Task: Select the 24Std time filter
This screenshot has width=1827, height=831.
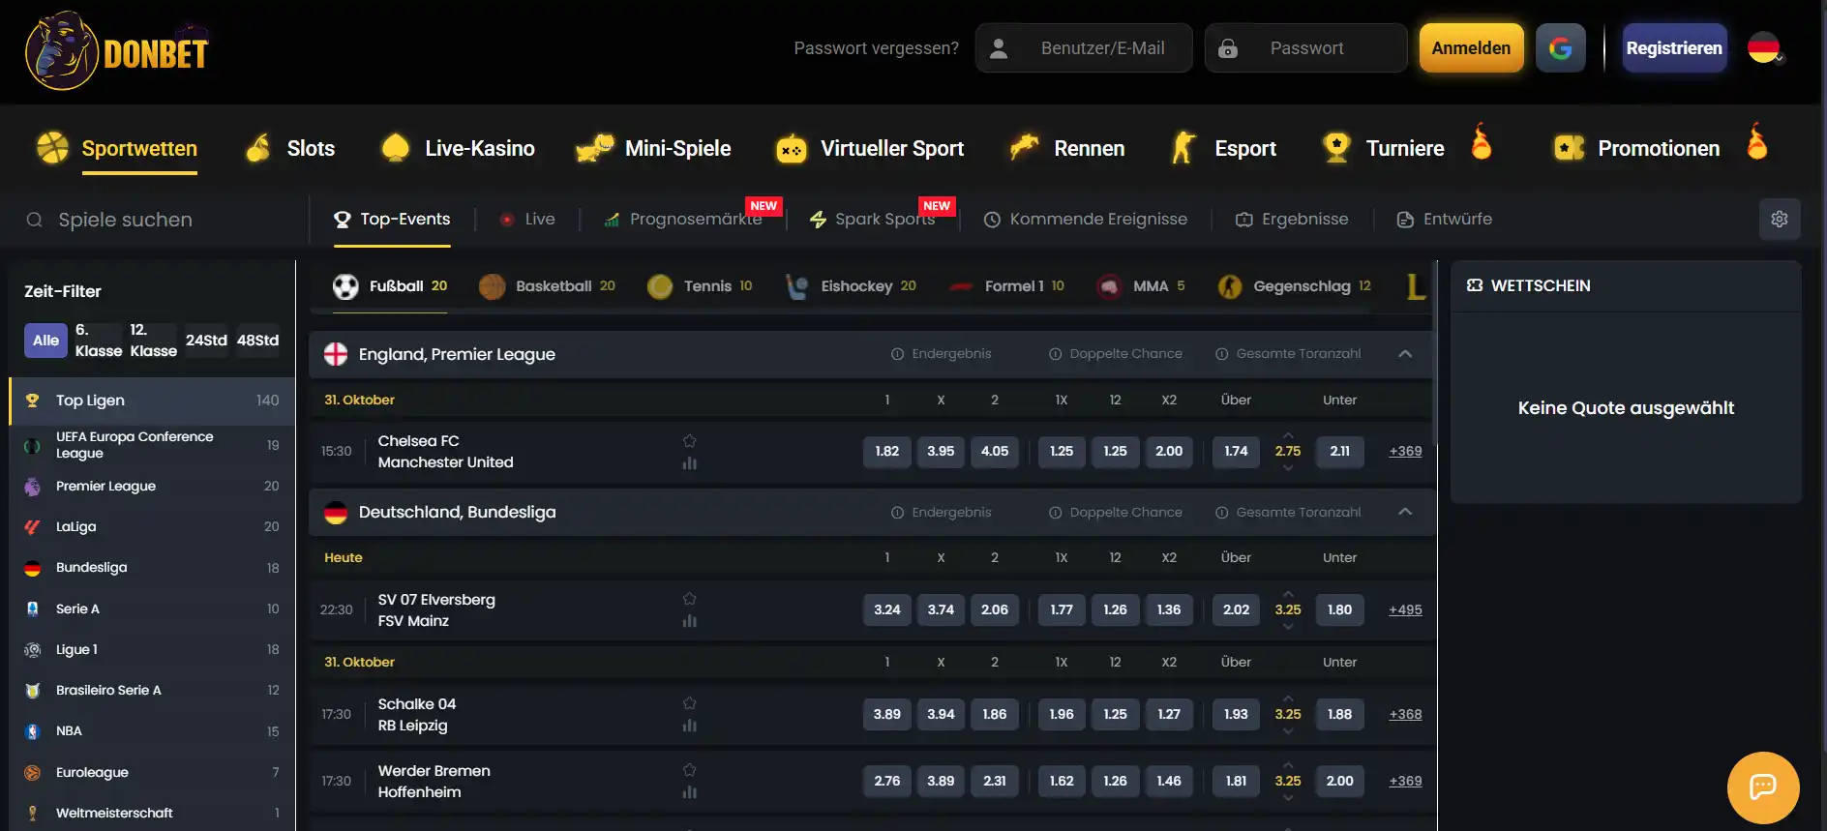Action: [x=206, y=341]
